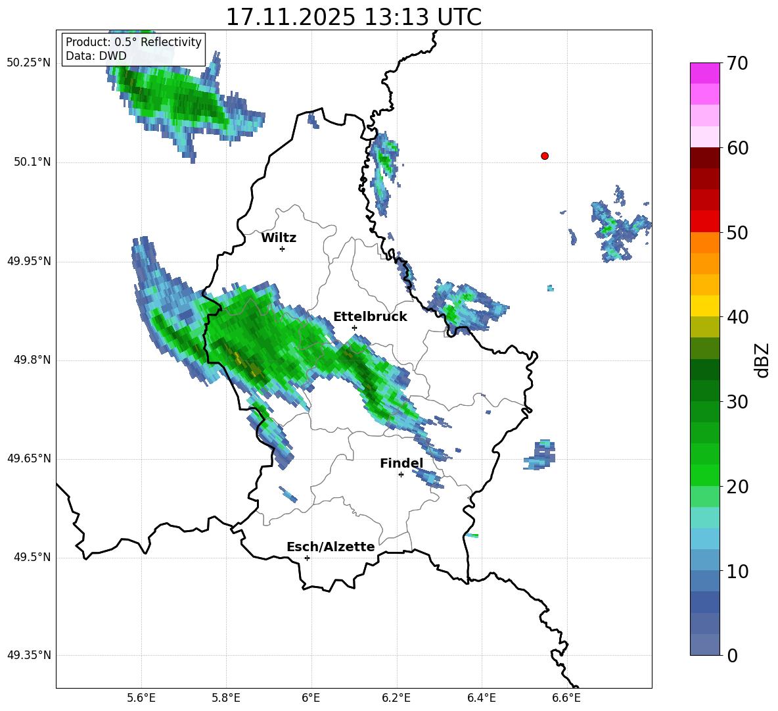Click the 49.65°N latitude label

pyautogui.click(x=28, y=458)
